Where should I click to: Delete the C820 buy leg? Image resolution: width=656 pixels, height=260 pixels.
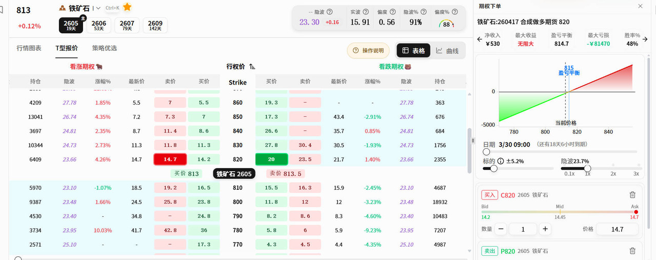click(632, 195)
